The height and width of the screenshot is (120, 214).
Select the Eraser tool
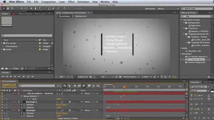[53, 8]
